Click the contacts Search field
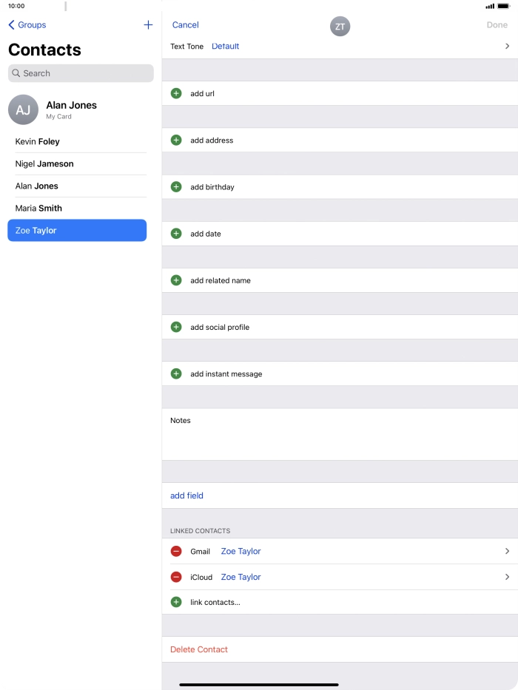Image resolution: width=518 pixels, height=690 pixels. [81, 73]
